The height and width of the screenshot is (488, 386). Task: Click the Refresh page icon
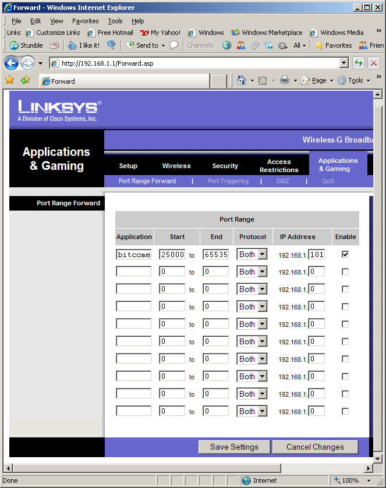(x=359, y=63)
